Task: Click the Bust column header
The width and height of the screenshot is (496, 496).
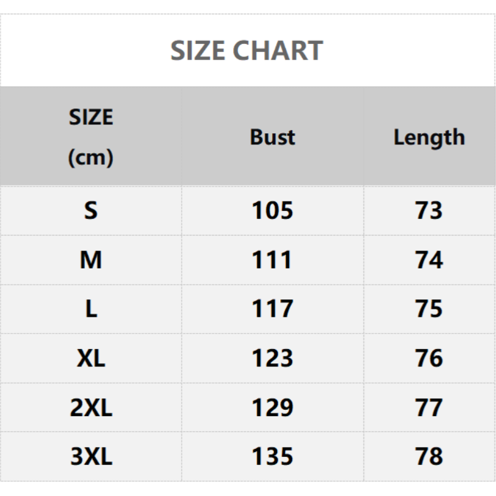Action: 272,137
